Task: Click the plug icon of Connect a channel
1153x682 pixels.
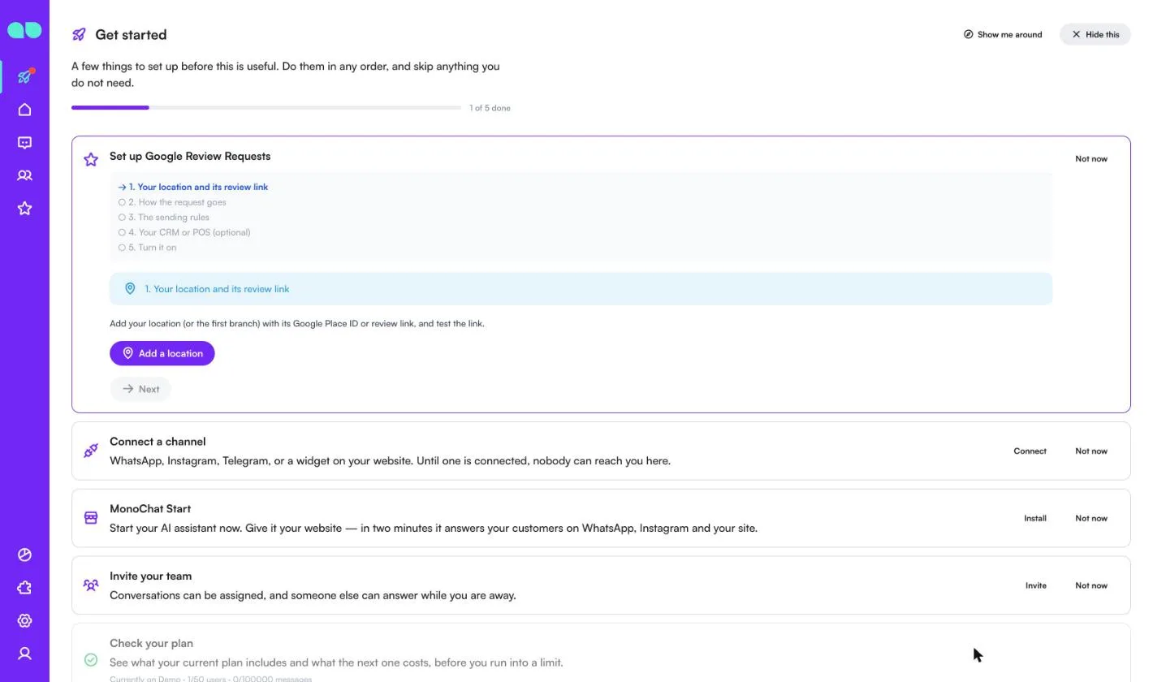Action: pyautogui.click(x=91, y=450)
